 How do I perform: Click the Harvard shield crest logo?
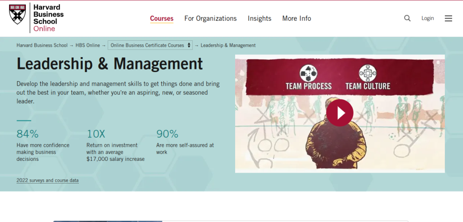(17, 14)
